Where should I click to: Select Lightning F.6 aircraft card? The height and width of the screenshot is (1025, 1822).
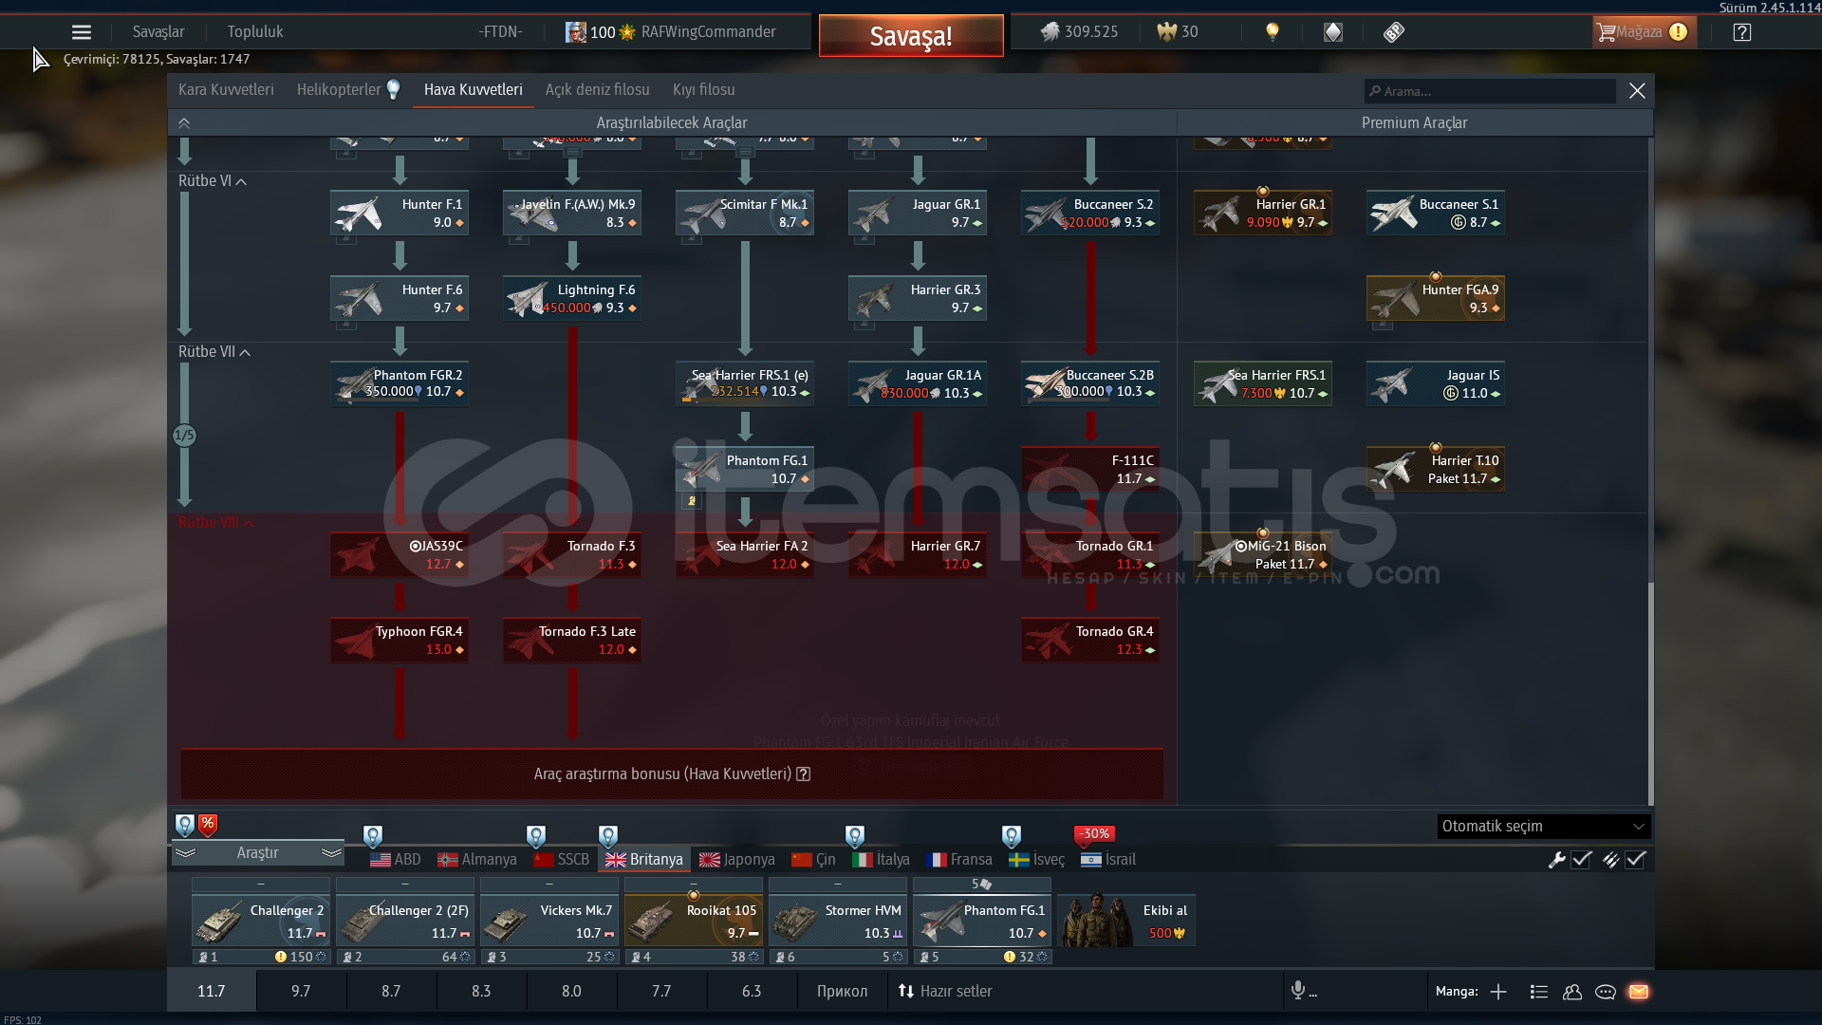pos(572,299)
